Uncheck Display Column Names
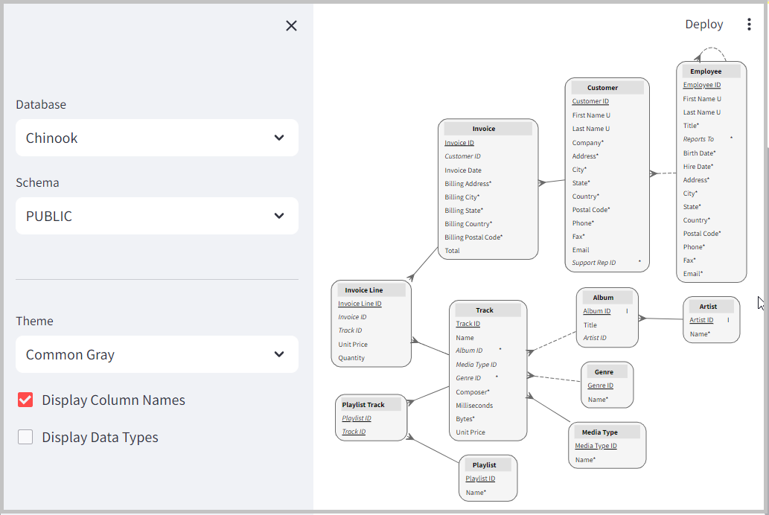 click(x=25, y=400)
